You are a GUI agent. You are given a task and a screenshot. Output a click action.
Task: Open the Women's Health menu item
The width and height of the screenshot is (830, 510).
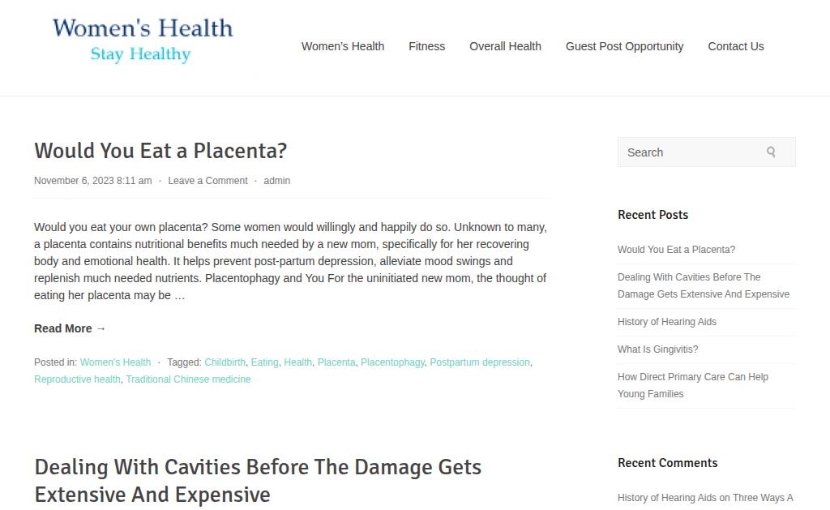pos(343,46)
